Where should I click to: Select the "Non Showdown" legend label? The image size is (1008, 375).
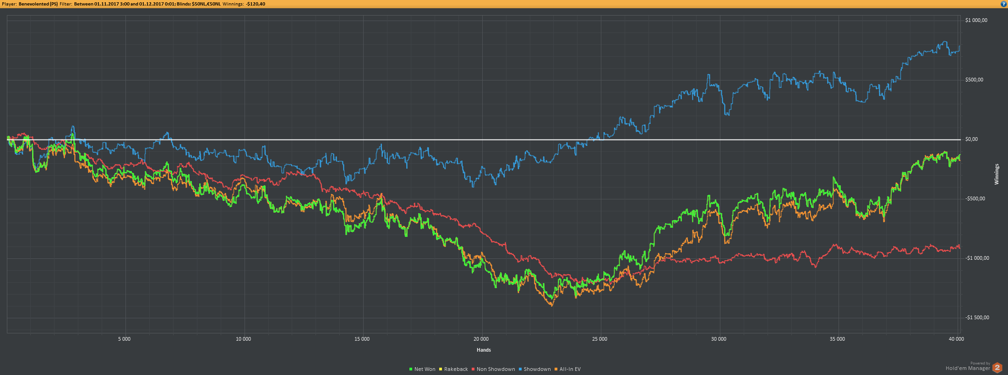[x=496, y=369]
